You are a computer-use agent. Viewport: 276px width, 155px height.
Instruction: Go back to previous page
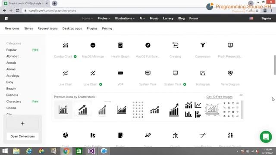click(x=4, y=10)
